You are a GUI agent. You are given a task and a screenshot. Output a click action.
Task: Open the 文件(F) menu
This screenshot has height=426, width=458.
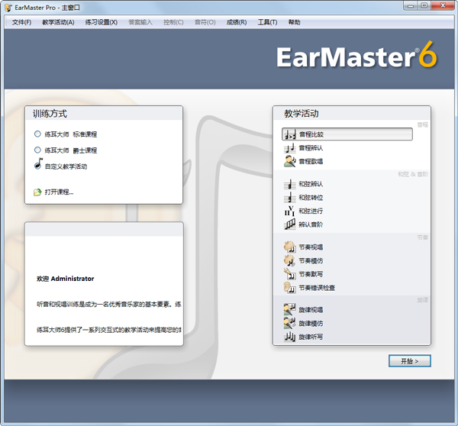point(21,22)
